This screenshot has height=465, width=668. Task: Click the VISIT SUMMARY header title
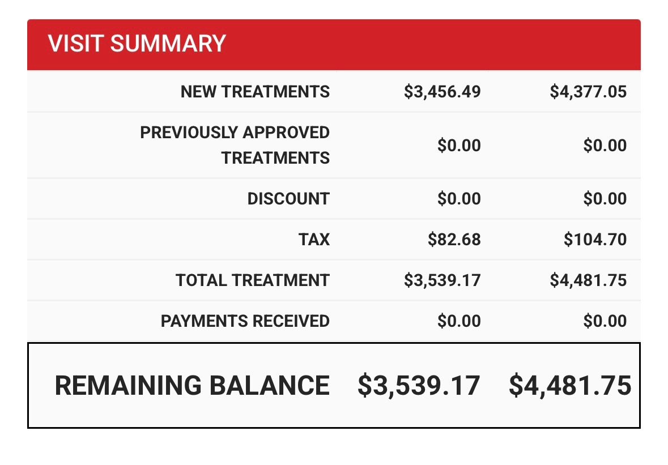(x=137, y=44)
